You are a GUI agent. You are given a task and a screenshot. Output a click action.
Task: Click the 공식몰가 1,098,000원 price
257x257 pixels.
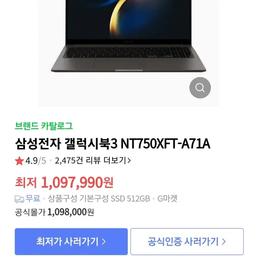pyautogui.click(x=54, y=212)
